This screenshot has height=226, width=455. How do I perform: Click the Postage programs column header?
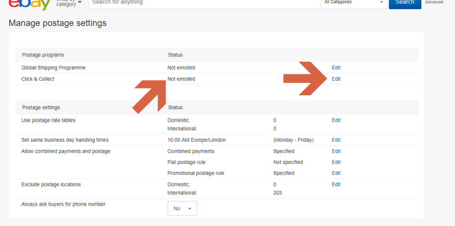pyautogui.click(x=43, y=55)
